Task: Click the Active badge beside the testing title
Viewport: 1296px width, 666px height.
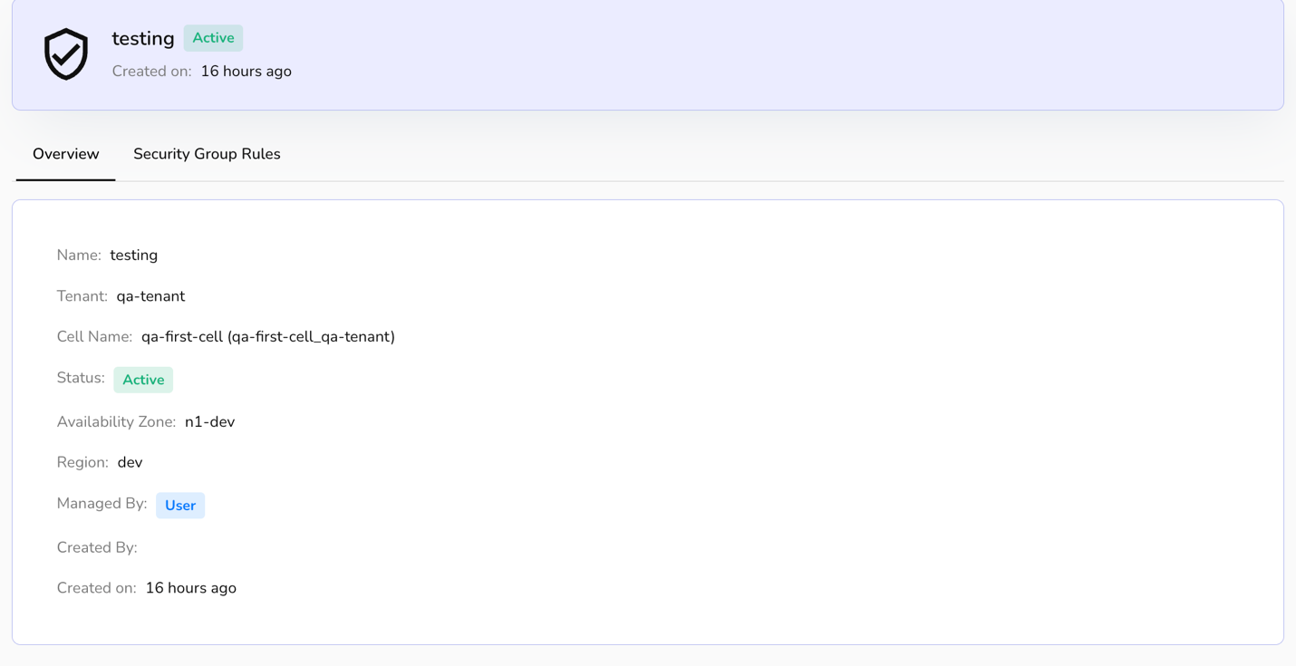Action: point(213,38)
